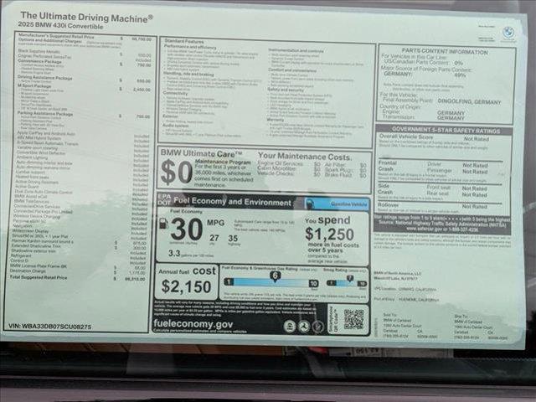Click 'GOVERNMENT 5-STAR SAFETY RATINGS' header
The image size is (536, 402).
(x=446, y=131)
